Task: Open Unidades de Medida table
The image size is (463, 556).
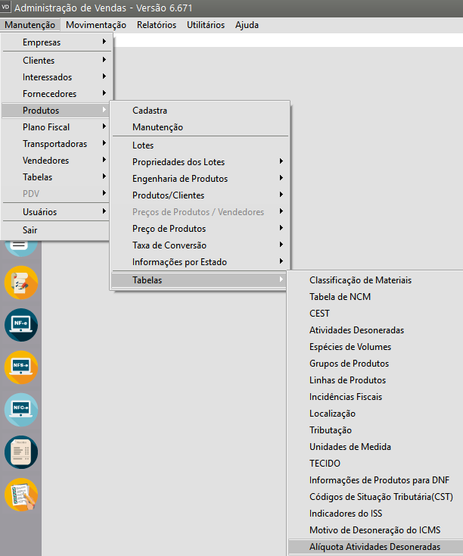Action: [350, 447]
